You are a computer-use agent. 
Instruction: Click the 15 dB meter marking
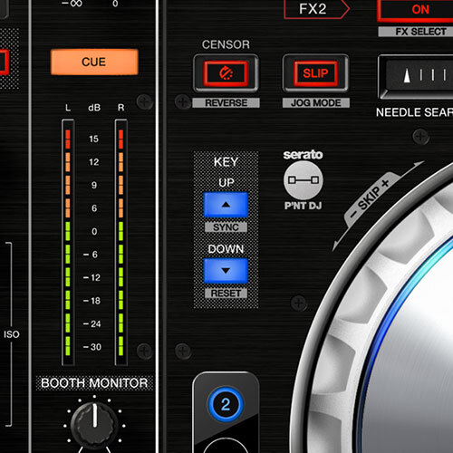click(94, 139)
